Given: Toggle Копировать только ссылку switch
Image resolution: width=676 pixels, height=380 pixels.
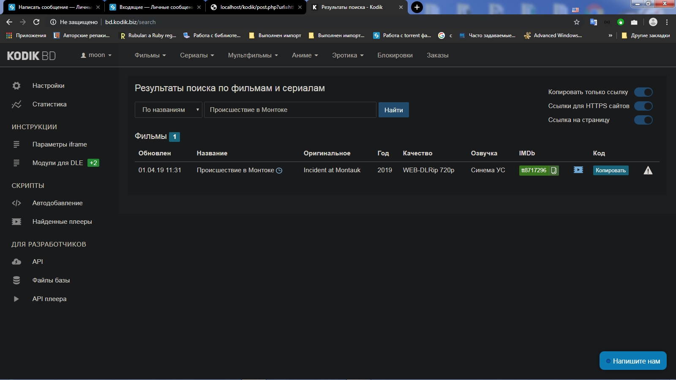Looking at the screenshot, I should click(643, 92).
